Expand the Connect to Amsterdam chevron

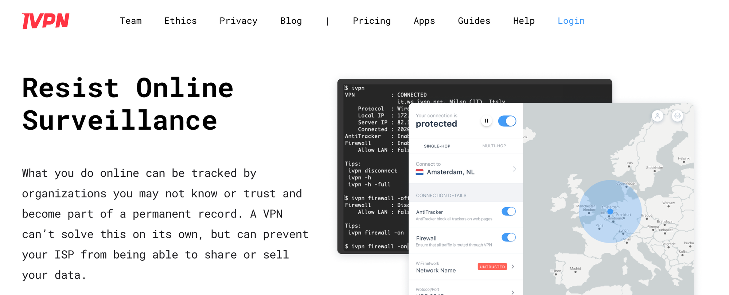pyautogui.click(x=514, y=169)
